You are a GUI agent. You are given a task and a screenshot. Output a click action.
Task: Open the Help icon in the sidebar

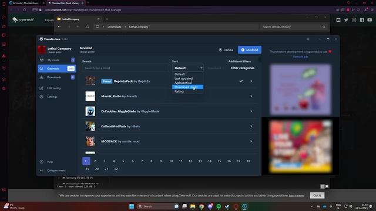click(42, 162)
